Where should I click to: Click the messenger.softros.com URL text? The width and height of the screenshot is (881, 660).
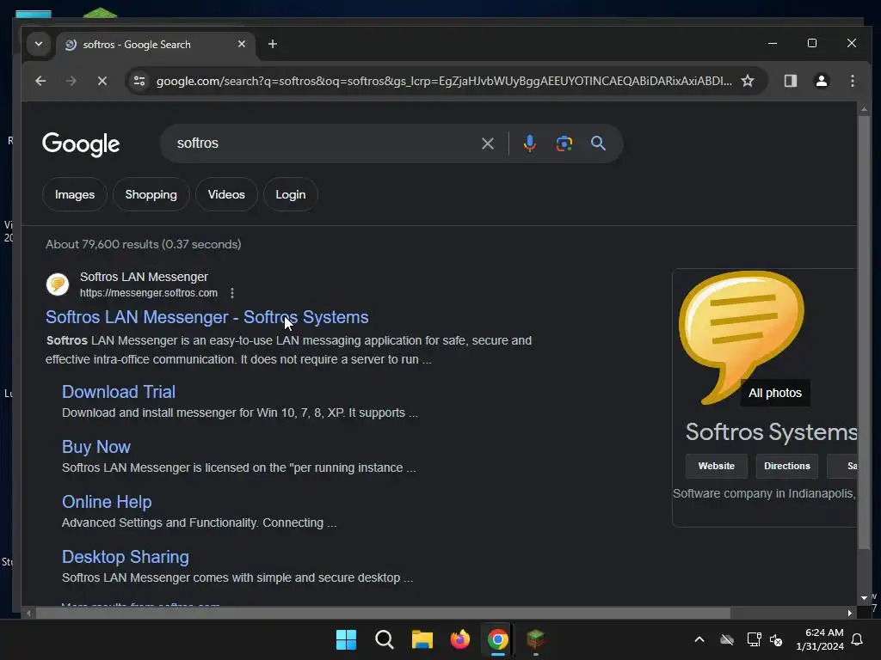[148, 293]
